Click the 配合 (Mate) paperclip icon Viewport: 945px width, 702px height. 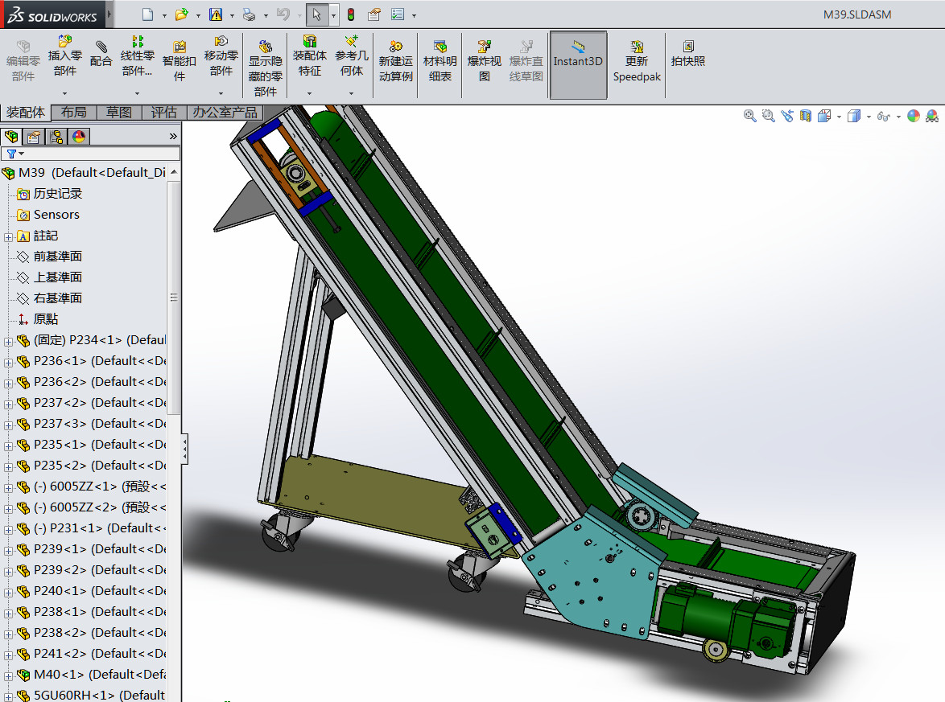coord(101,47)
